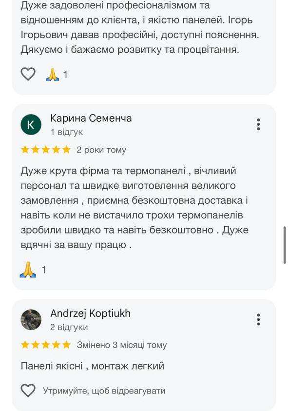The width and height of the screenshot is (288, 411).
Task: Click reaction count next to Карина's praying hands
Action: (44, 270)
